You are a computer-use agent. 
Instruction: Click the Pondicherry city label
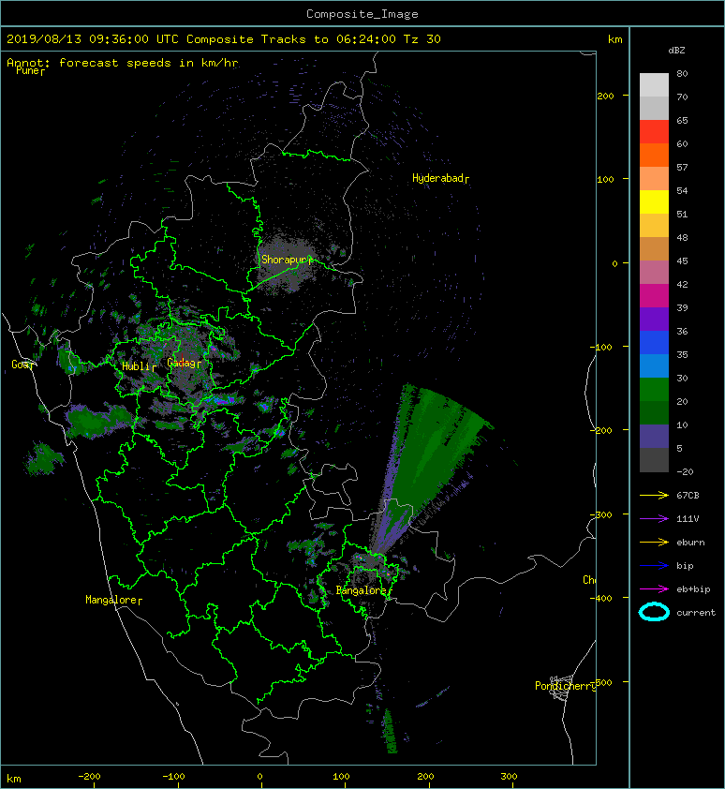coord(565,686)
